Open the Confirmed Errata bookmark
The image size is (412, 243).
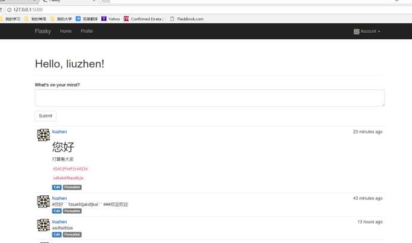tap(143, 19)
